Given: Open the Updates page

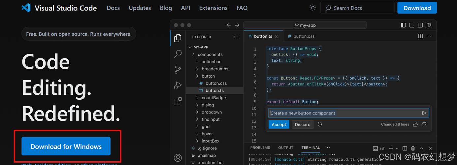Looking at the screenshot, I should pos(140,8).
